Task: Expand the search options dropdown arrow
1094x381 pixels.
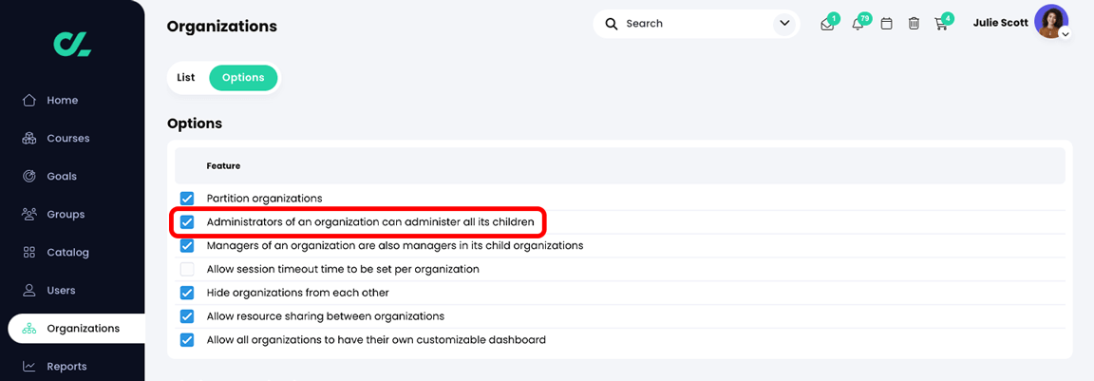Action: tap(785, 24)
